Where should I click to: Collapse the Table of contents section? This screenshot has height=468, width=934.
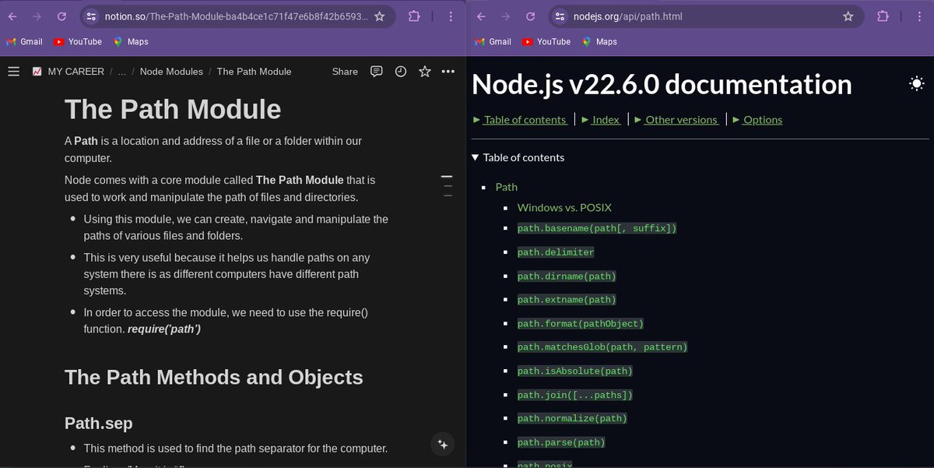tap(518, 157)
